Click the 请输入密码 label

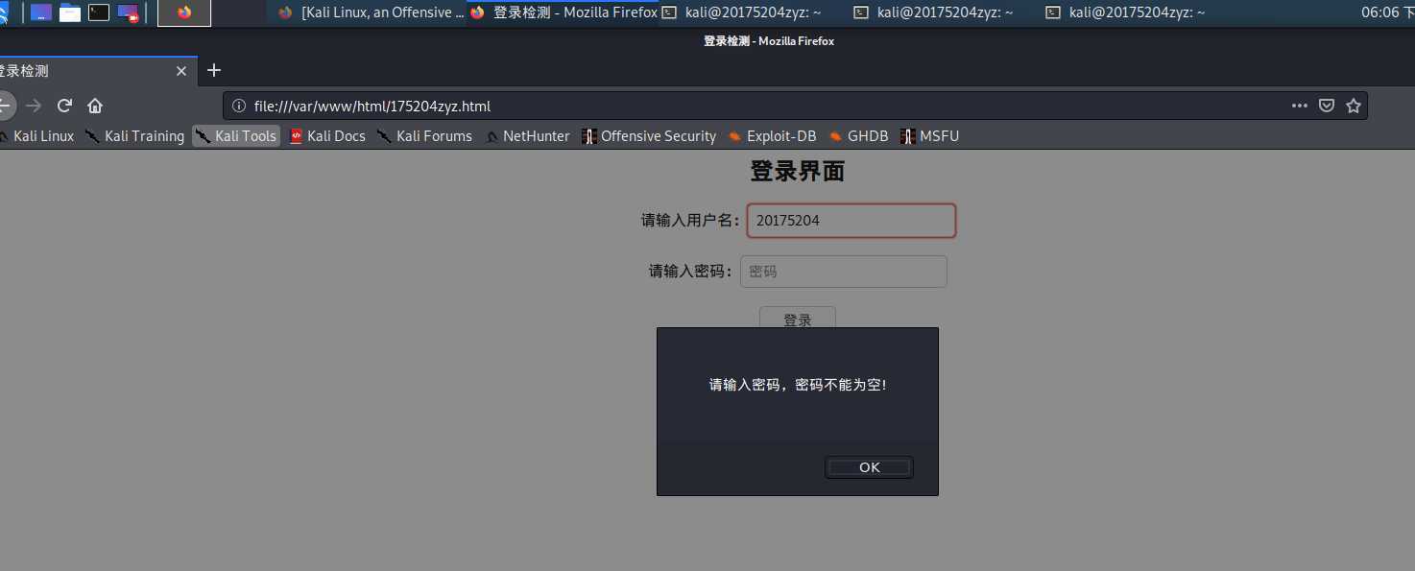click(x=691, y=272)
